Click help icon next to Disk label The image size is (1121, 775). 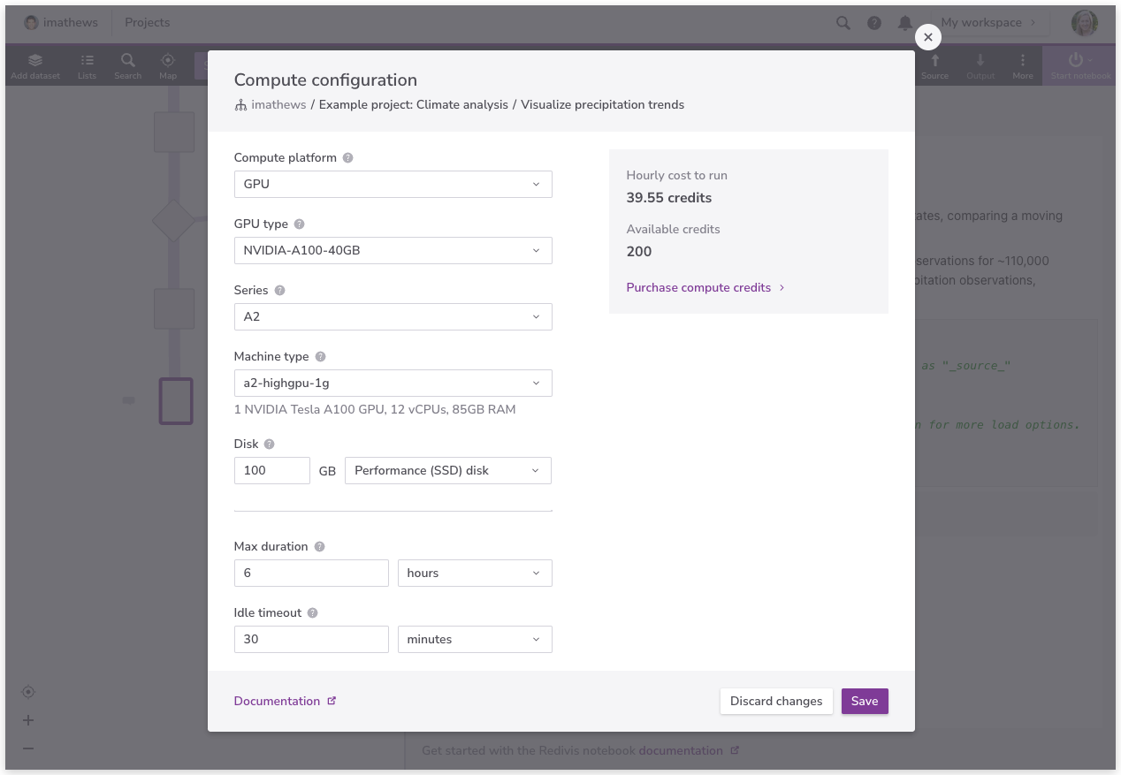pos(269,444)
